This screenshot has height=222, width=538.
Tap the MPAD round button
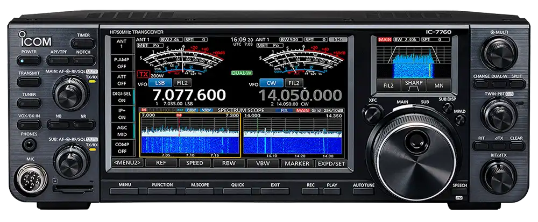click(460, 119)
